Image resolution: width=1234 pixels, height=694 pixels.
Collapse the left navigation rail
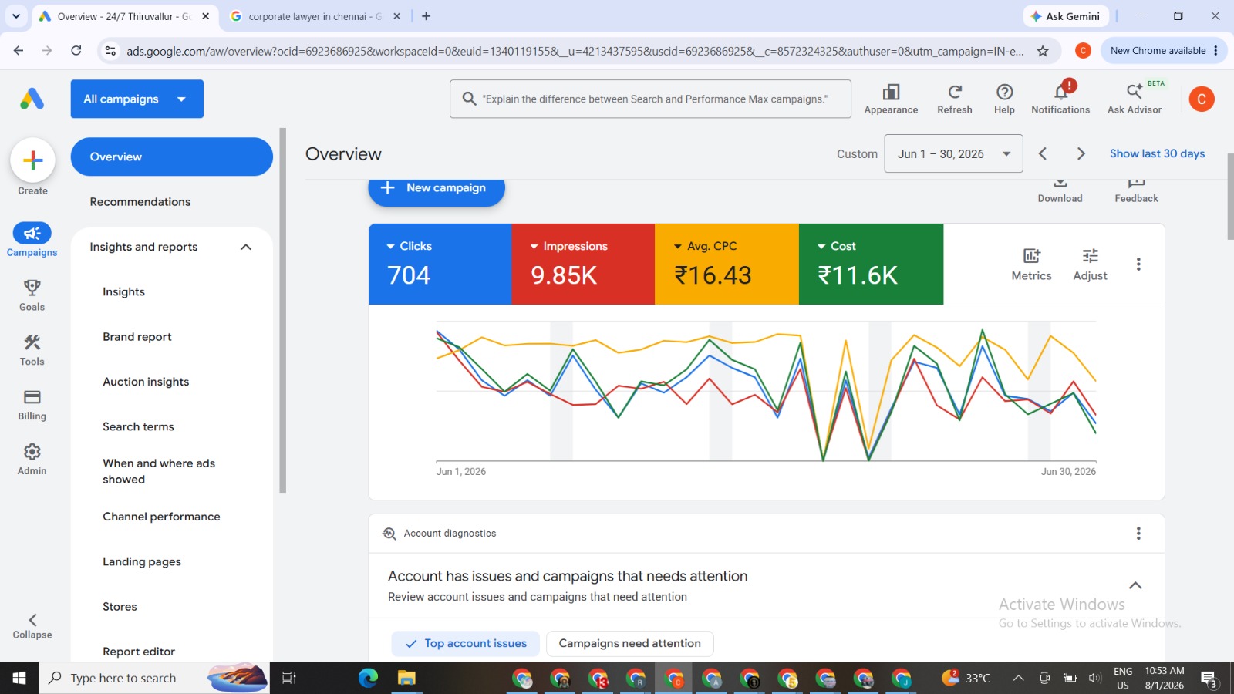click(x=32, y=625)
